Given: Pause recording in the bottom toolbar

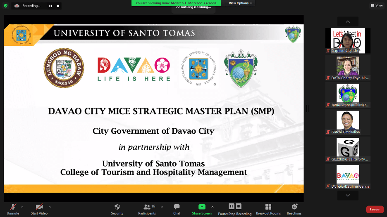Looking at the screenshot, I should tap(231, 206).
